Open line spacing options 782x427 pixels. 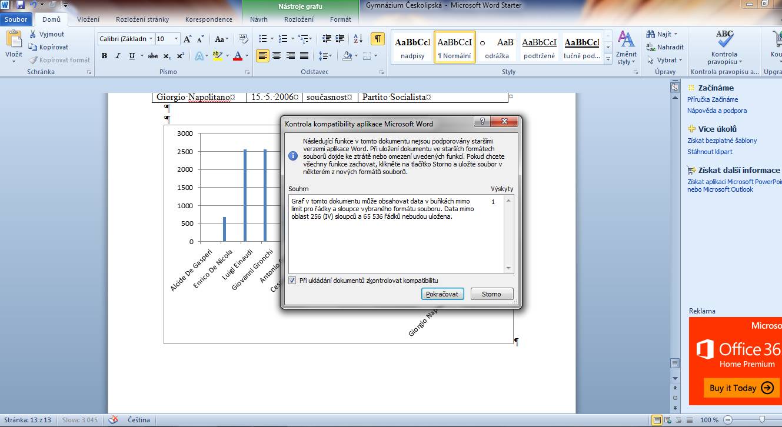325,56
